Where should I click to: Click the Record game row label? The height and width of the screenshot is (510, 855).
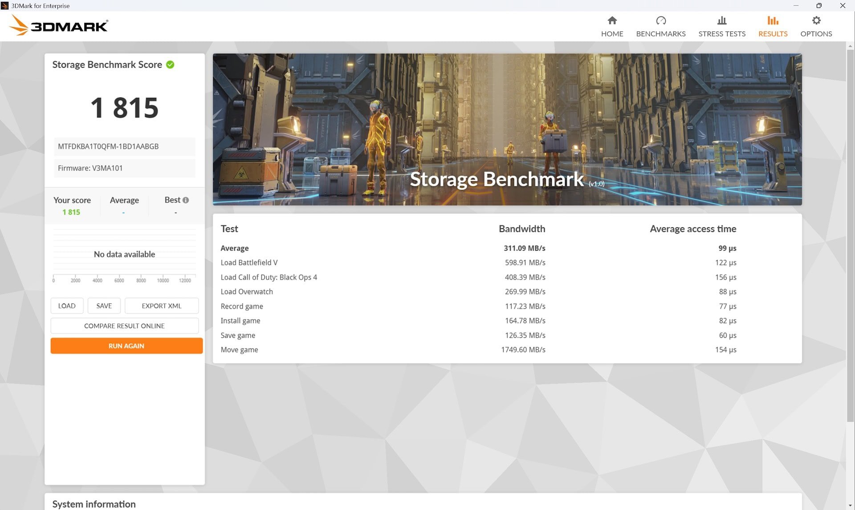coord(242,306)
